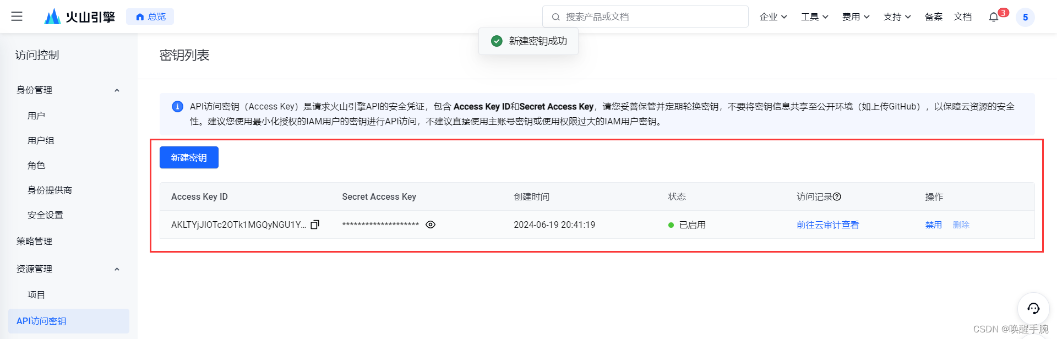Click the 新建密钥 button
The width and height of the screenshot is (1057, 339).
pos(189,157)
